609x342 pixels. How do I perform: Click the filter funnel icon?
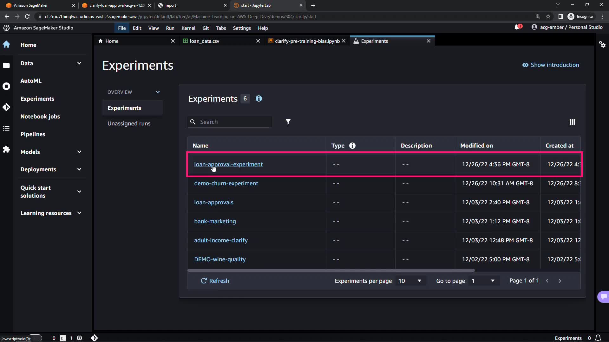[288, 122]
